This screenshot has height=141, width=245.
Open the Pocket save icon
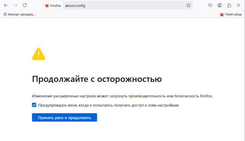point(210,5)
